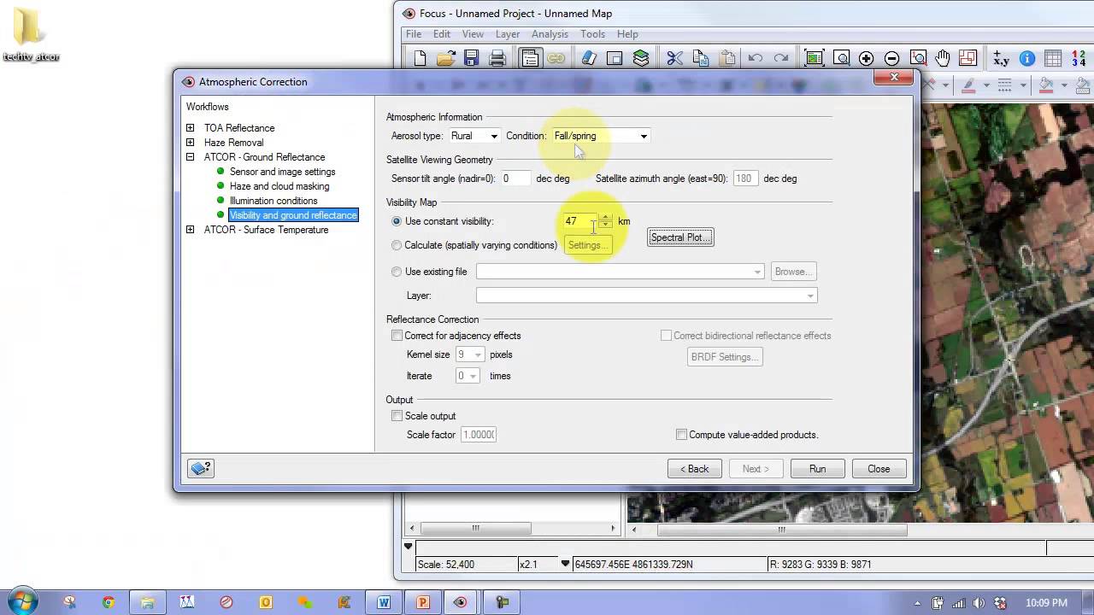The image size is (1094, 615).
Task: Click the Open folder icon in Focus toolbar
Action: (x=445, y=58)
